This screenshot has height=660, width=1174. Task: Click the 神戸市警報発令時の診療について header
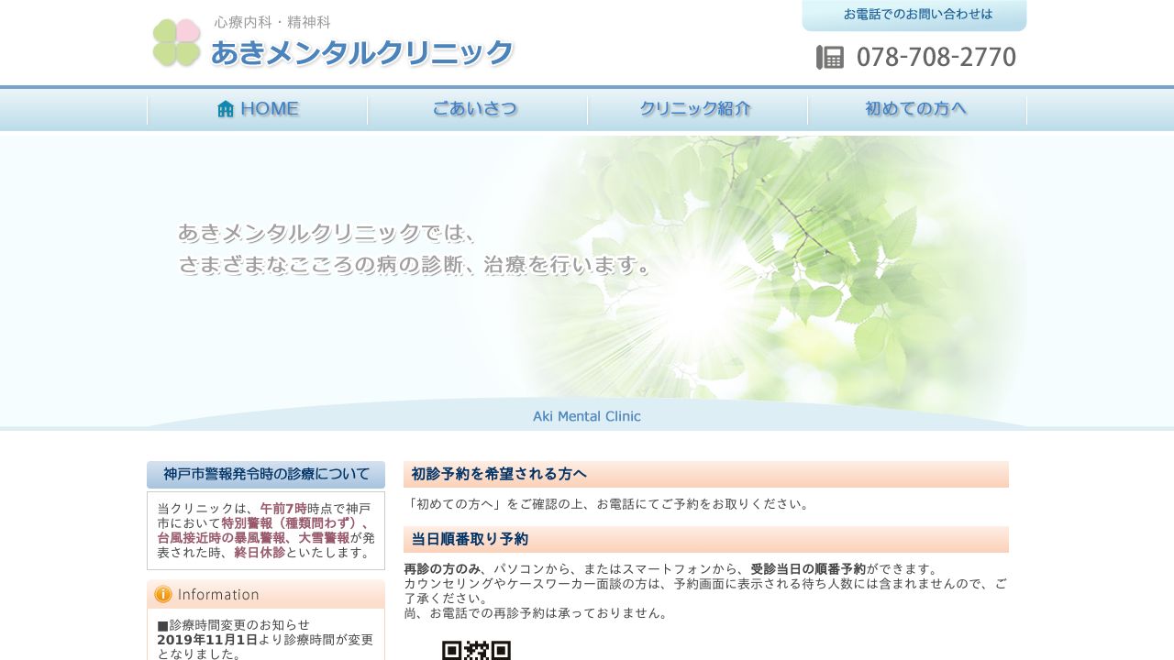click(x=266, y=475)
